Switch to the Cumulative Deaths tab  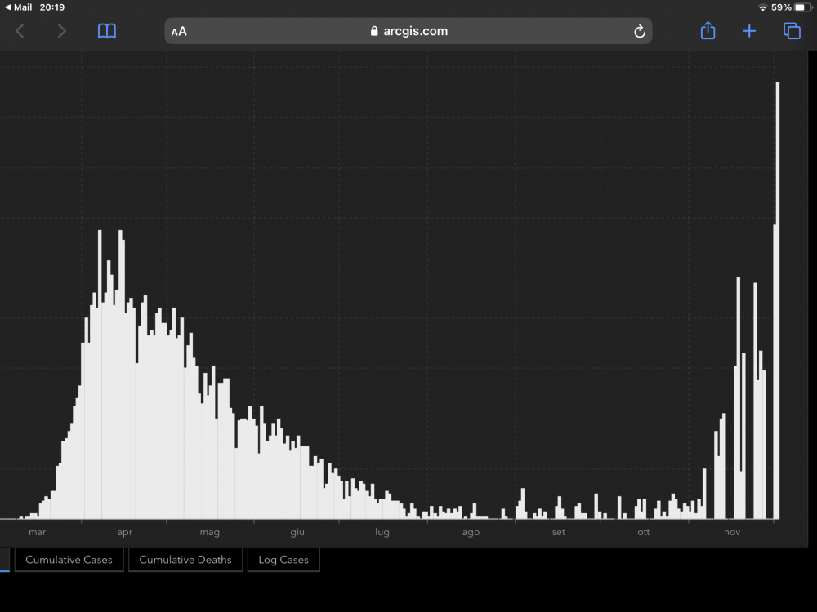click(185, 560)
